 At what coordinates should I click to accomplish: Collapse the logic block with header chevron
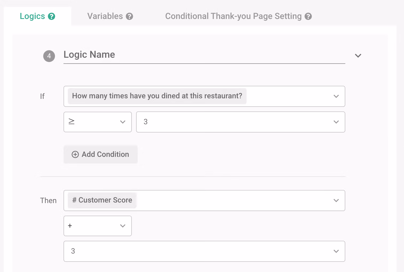click(358, 56)
